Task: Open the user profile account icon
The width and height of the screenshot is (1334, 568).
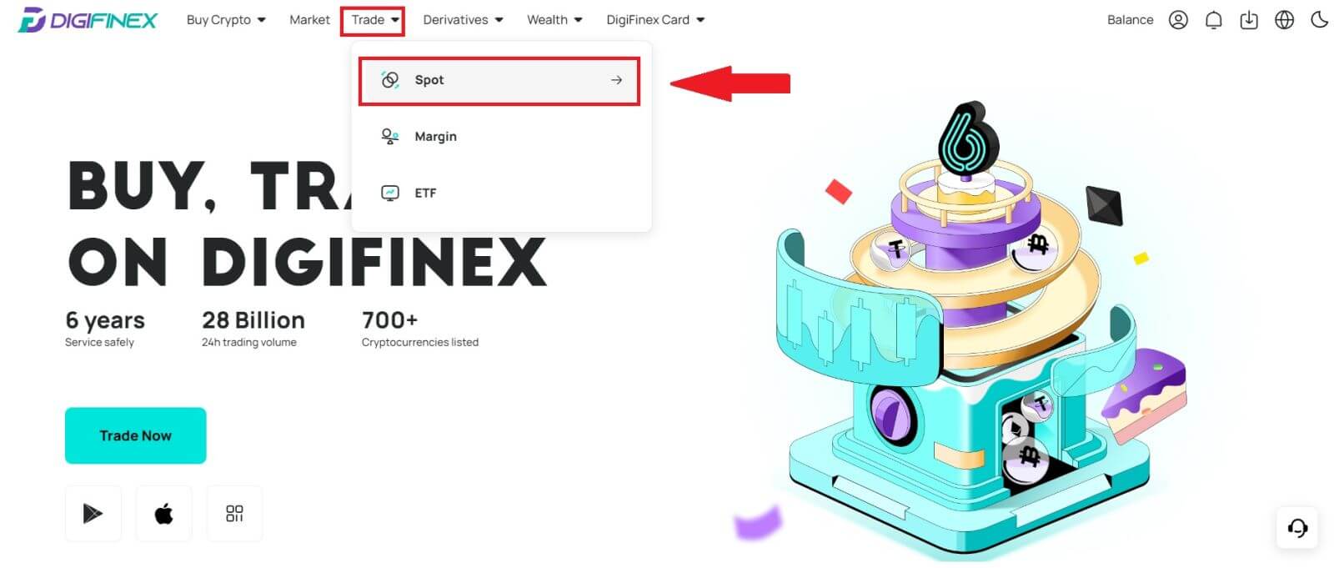Action: click(1178, 20)
